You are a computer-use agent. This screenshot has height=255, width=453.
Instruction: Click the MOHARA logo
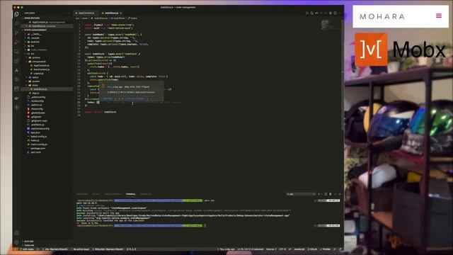click(x=382, y=16)
